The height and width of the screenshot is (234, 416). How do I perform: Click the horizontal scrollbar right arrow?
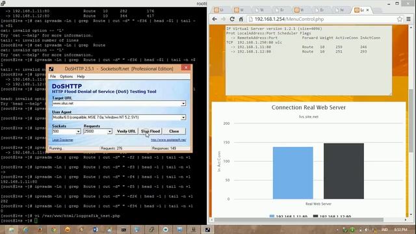pyautogui.click(x=406, y=220)
